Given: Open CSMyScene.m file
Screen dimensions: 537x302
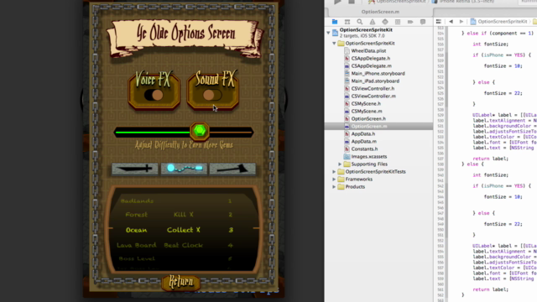Looking at the screenshot, I should tap(366, 111).
